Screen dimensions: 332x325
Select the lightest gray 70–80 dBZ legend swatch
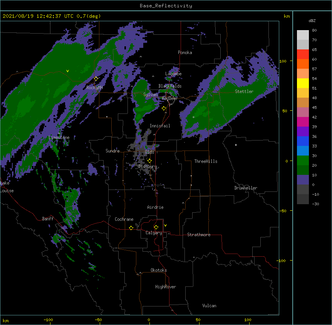303,35
